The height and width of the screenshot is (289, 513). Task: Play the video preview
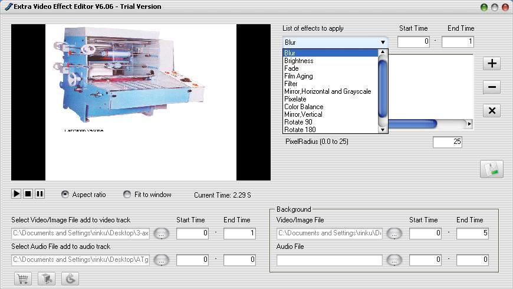16,194
